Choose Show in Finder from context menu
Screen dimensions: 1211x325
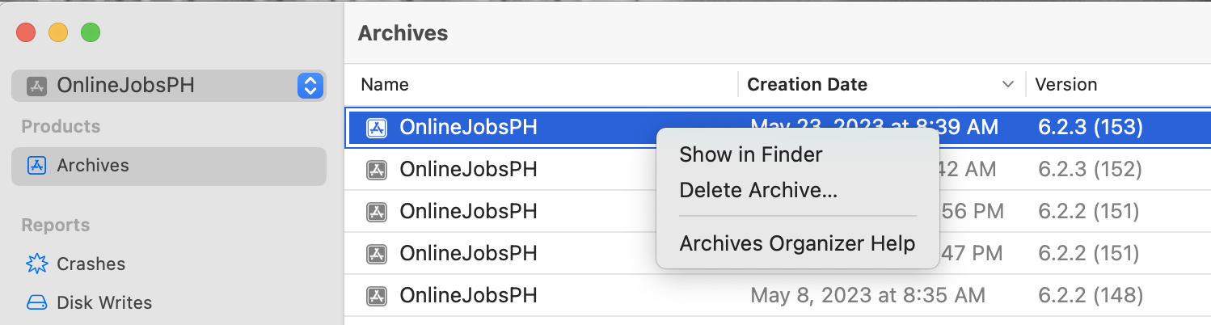pos(750,154)
